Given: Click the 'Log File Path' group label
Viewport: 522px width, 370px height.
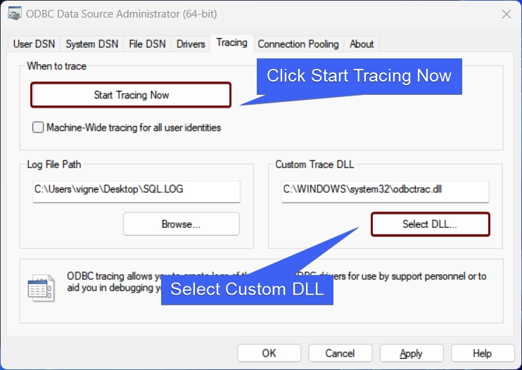Looking at the screenshot, I should (x=54, y=165).
